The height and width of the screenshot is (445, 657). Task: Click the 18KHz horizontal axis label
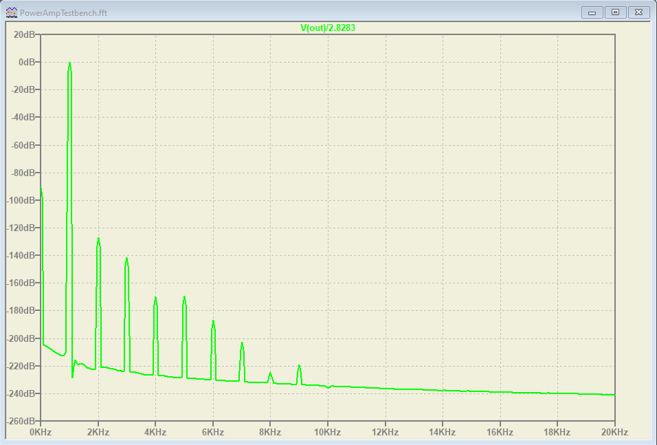tap(557, 432)
